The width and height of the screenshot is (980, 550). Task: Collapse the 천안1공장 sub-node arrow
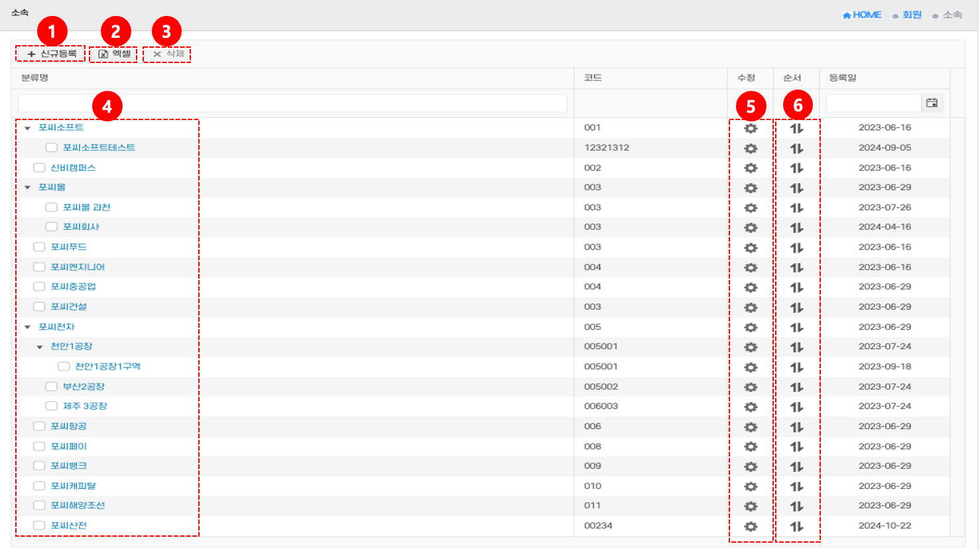(x=40, y=347)
